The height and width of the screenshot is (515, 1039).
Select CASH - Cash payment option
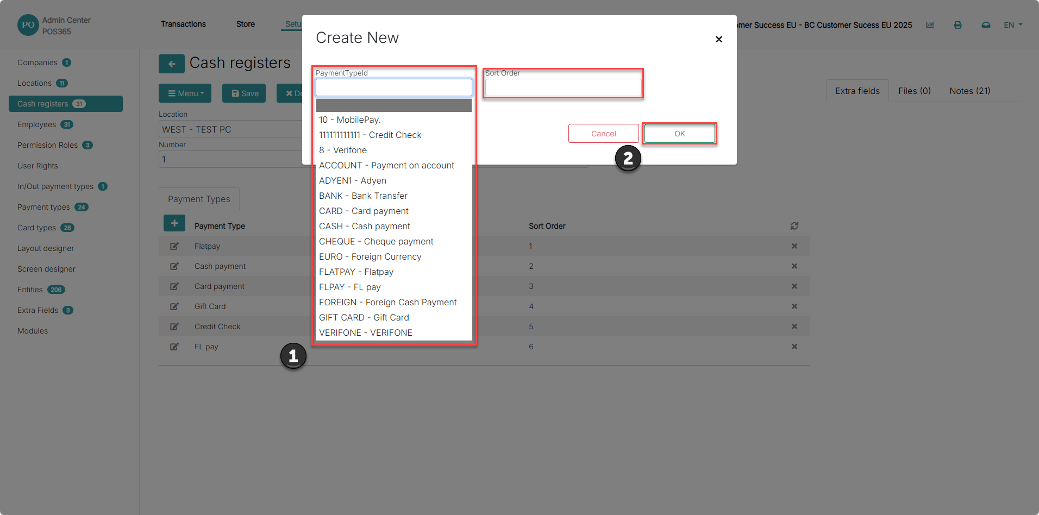(x=394, y=226)
